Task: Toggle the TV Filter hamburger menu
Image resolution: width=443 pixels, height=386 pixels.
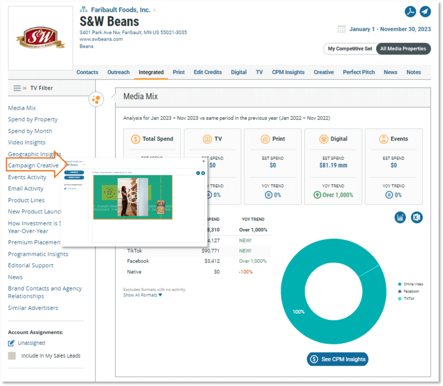Action: tap(17, 88)
